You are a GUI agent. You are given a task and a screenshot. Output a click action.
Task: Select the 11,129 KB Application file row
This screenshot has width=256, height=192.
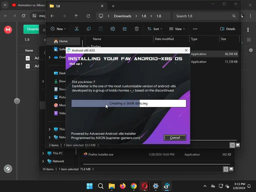pos(214,62)
